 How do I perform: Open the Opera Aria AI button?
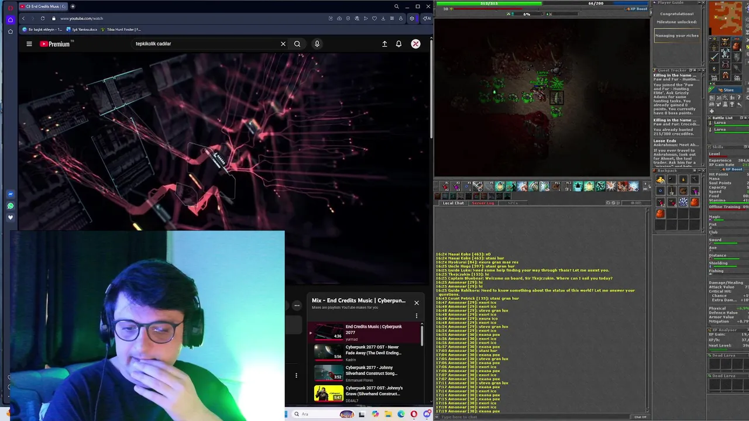click(427, 18)
